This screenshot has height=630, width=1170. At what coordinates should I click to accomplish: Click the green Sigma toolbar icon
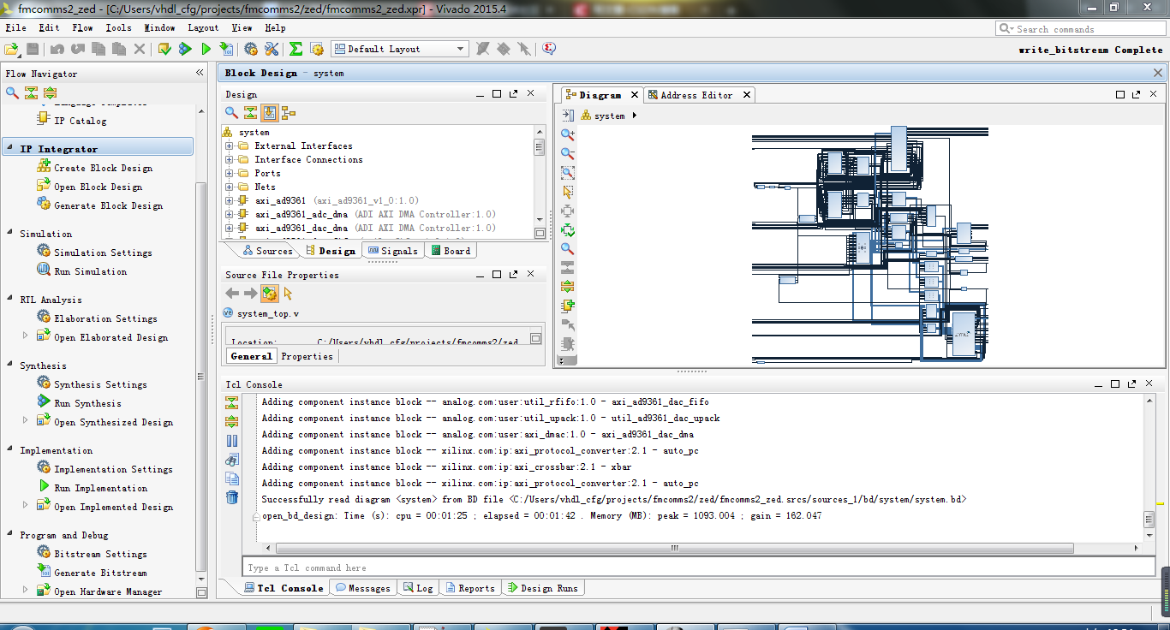(x=295, y=49)
